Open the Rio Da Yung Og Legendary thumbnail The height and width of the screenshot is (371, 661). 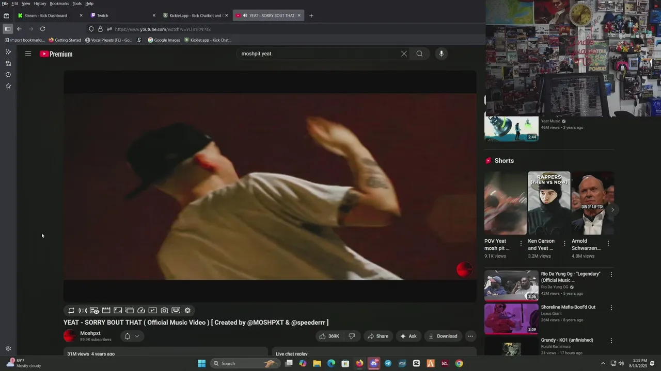tap(511, 285)
